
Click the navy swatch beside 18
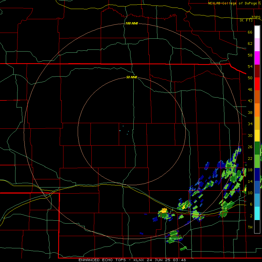coord(257,174)
